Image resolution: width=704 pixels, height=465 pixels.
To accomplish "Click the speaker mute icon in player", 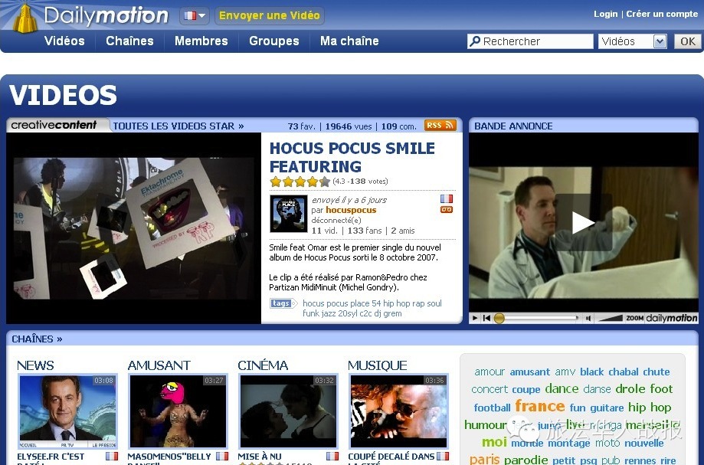I will pyautogui.click(x=588, y=318).
